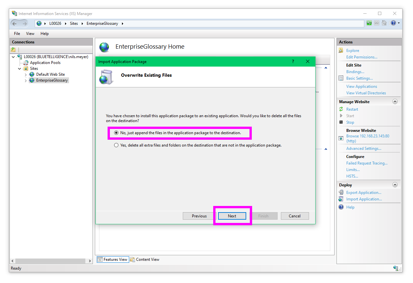This screenshot has width=413, height=283.
Task: Click the blue Help icon in toolbar
Action: [393, 23]
